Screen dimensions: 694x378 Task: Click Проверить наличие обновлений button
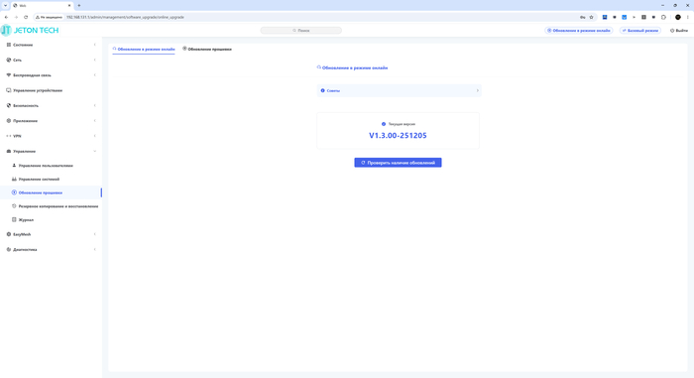coord(398,163)
